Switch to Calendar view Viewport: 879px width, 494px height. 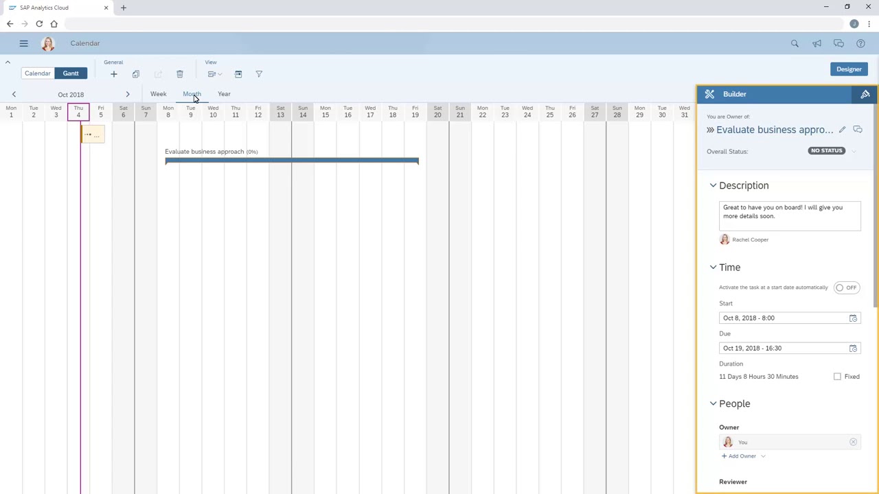point(38,73)
